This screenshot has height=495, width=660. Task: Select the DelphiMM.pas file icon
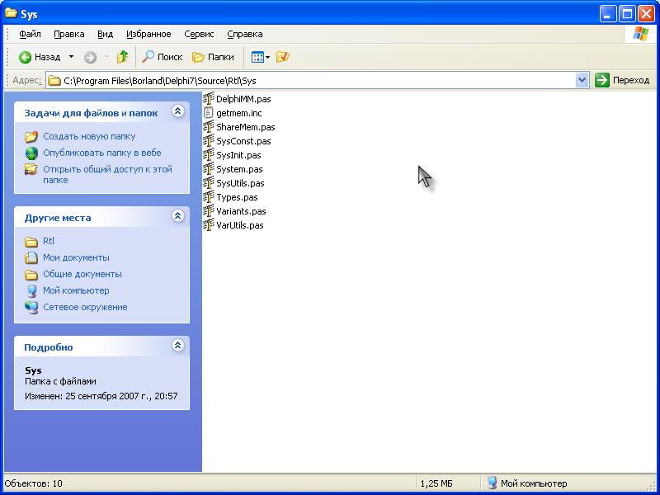[x=209, y=99]
